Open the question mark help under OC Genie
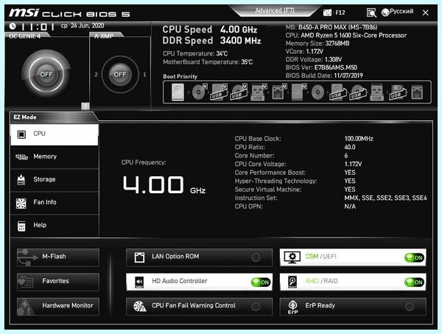Screen dimensions: 442x334 (85, 106)
